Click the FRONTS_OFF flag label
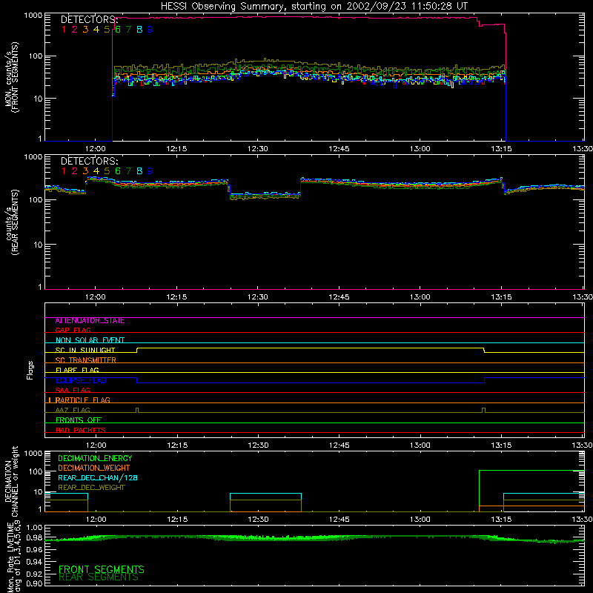 pyautogui.click(x=79, y=420)
